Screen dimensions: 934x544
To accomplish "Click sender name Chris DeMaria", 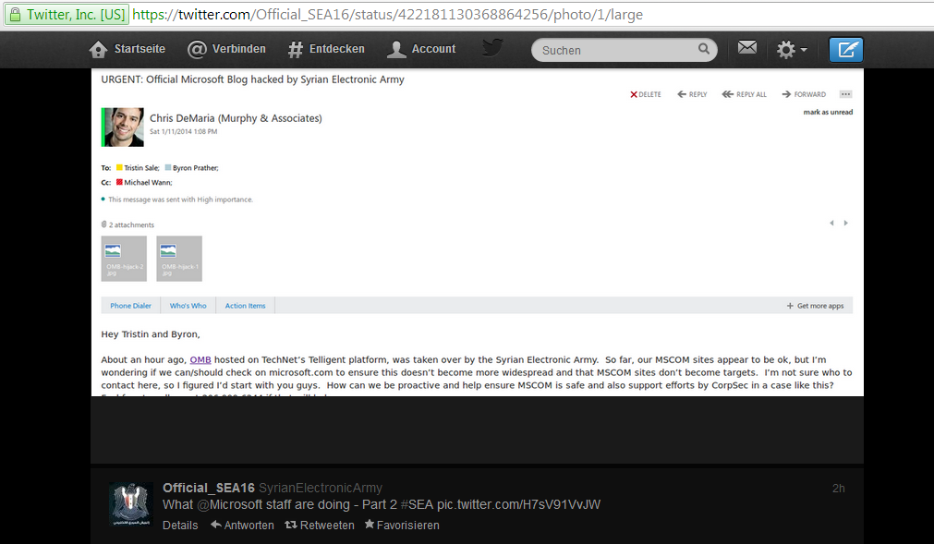I will tap(236, 118).
